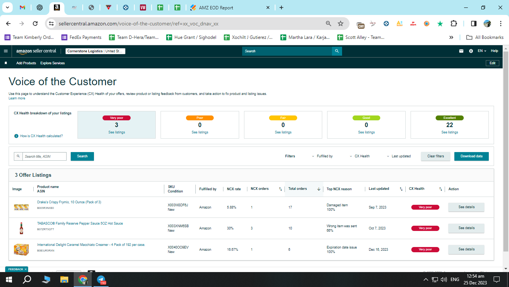This screenshot has width=509, height=287.
Task: Reload the current page
Action: [x=35, y=24]
